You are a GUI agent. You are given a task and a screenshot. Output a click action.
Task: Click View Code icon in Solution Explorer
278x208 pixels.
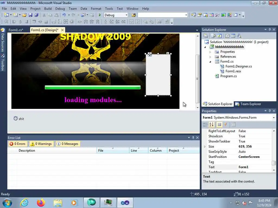pos(227,36)
